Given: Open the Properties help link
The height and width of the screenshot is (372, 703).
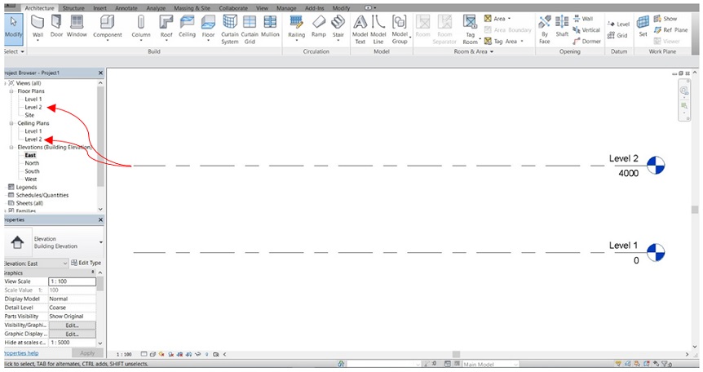Looking at the screenshot, I should point(20,353).
